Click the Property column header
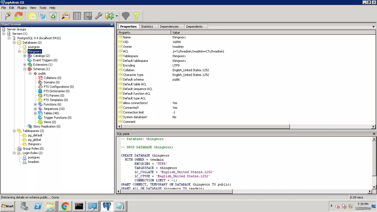This screenshot has height=212, width=377. [144, 33]
